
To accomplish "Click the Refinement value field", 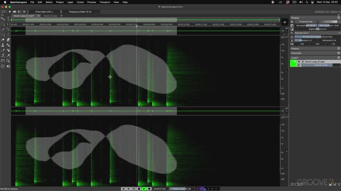I will click(329, 40).
